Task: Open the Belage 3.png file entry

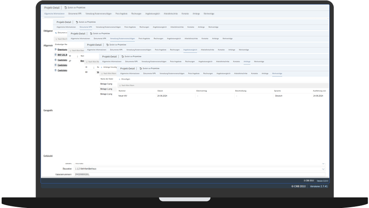Action: [x=106, y=84]
